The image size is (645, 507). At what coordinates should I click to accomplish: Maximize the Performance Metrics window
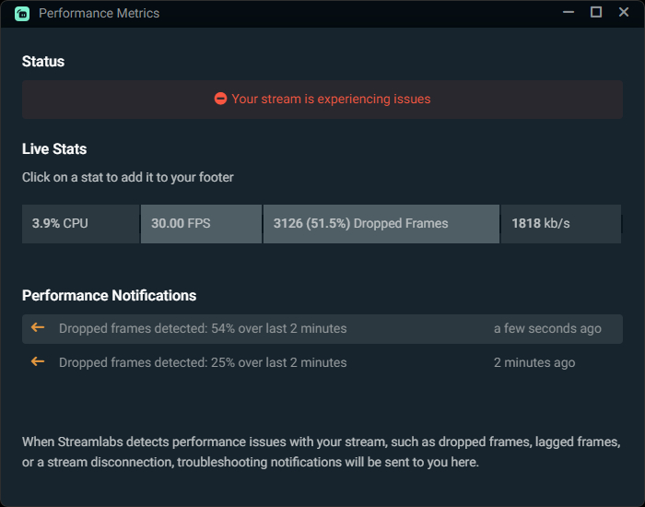pos(596,13)
